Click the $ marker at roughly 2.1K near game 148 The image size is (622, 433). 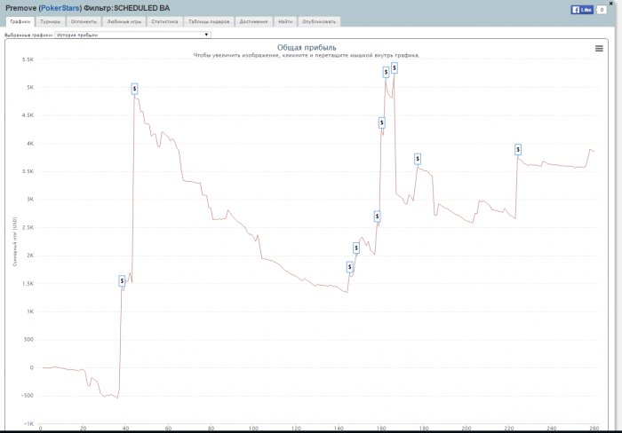click(x=356, y=248)
